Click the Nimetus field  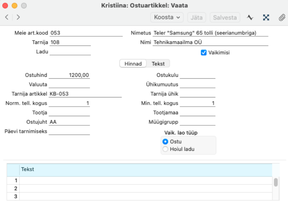coord(210,33)
